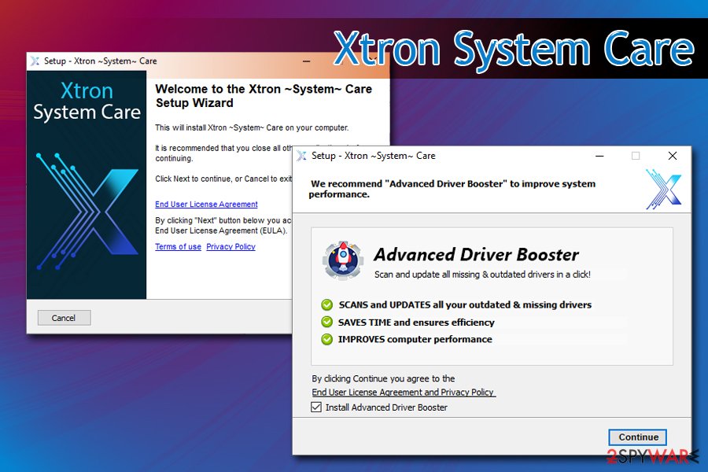Click the title bar X icon of back setup window
708x472 pixels.
pos(35,61)
